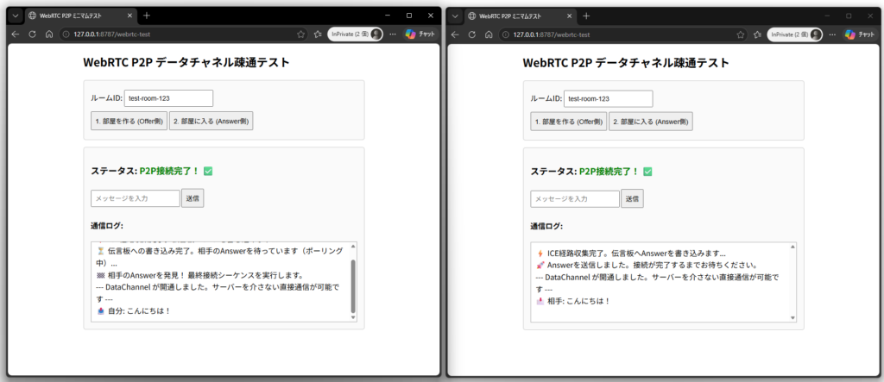Open InPrivate profile badge in right window
884x382 pixels.
(795, 34)
